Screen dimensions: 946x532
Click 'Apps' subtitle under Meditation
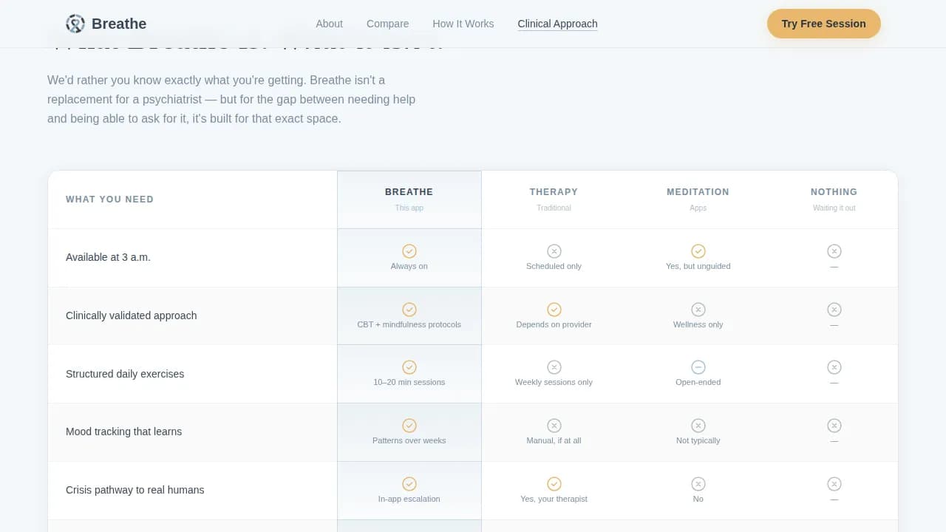click(x=698, y=208)
